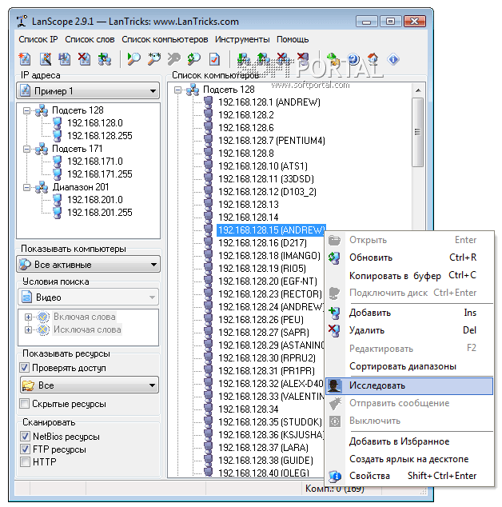The image size is (502, 507).
Task: Select 192.168.128.7 (PENTIUM4) in computer list
Action: point(272,141)
